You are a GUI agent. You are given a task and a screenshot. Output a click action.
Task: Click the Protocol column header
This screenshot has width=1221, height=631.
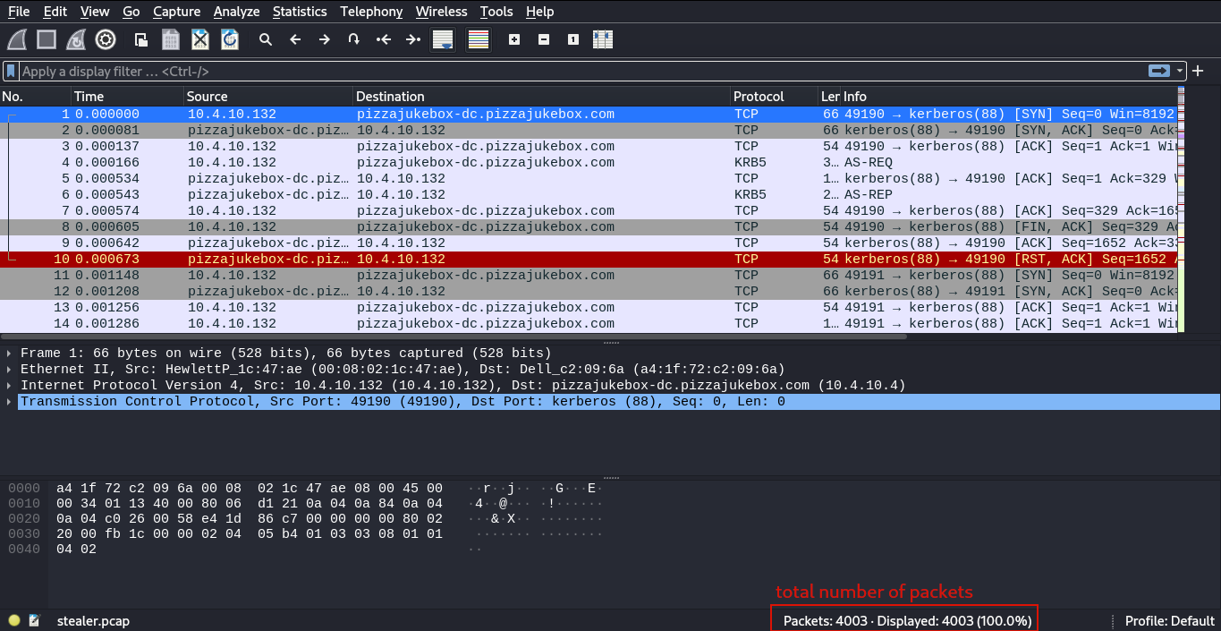point(758,97)
